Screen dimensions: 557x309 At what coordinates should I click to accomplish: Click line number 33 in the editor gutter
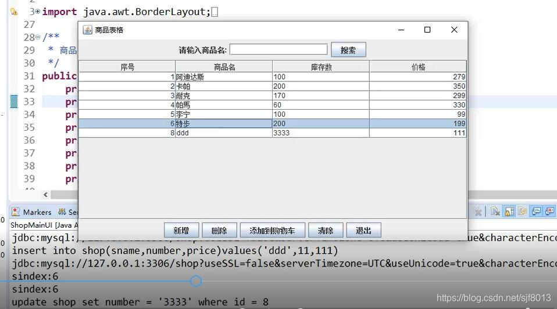point(29,102)
